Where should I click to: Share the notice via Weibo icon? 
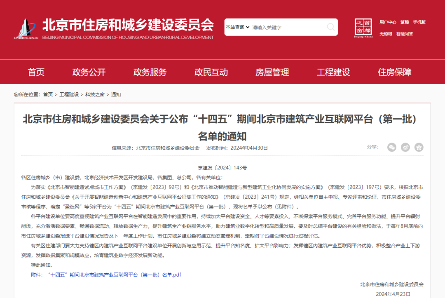[x=405, y=147]
